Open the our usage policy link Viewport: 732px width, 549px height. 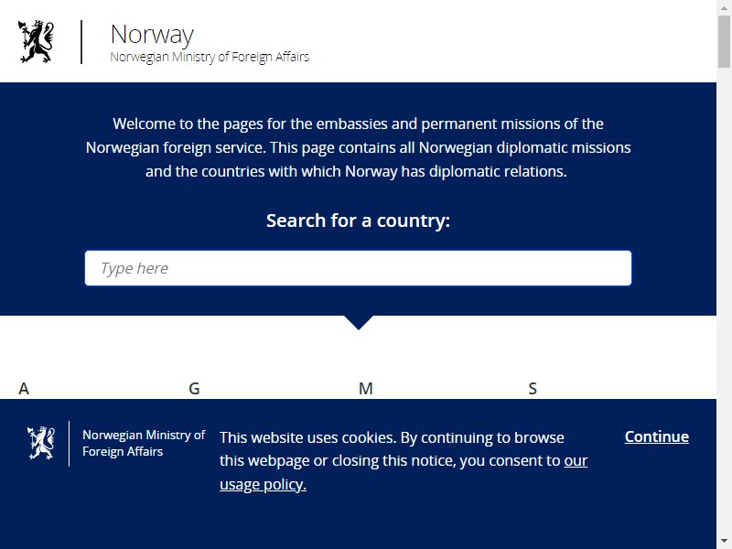[x=404, y=472]
